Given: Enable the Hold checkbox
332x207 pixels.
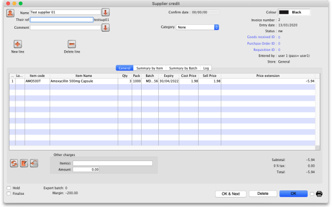Looking at the screenshot, I should [x=9, y=188].
